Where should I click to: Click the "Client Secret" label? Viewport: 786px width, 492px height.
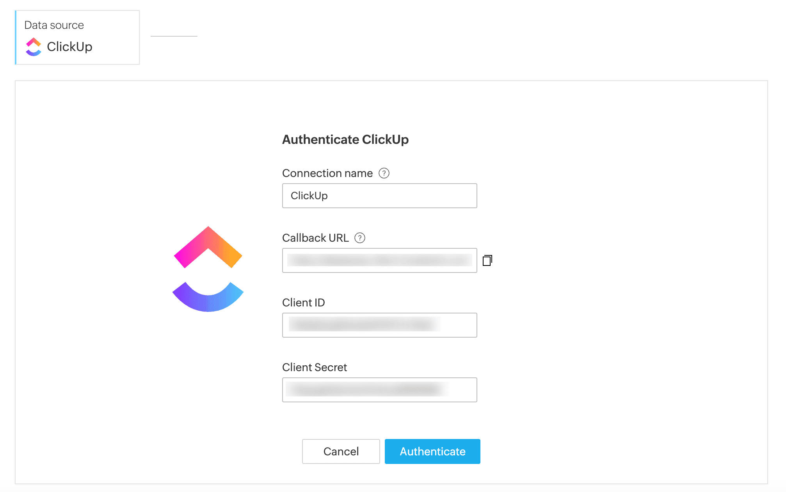pos(315,367)
